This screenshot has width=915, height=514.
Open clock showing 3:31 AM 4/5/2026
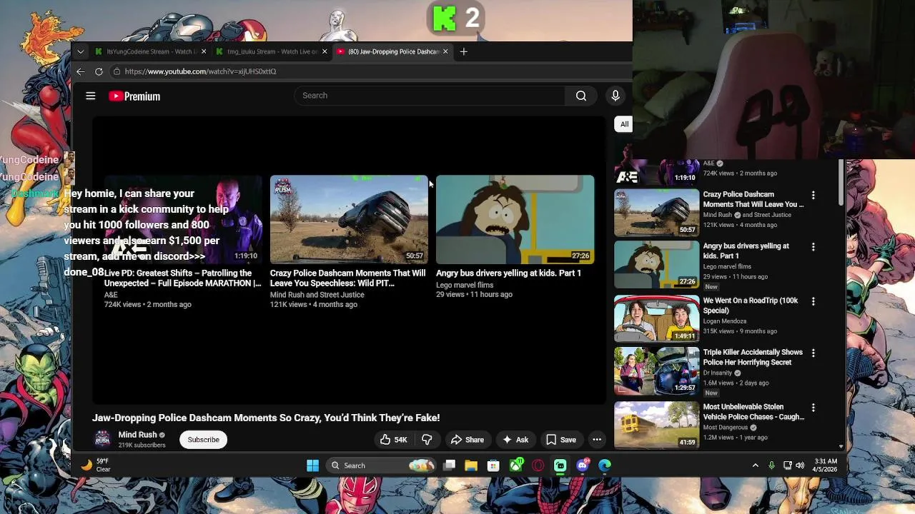click(x=824, y=465)
